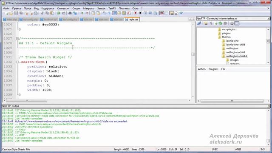Toggle the spell-check ABC button
272x153 pixels.
(161, 13)
